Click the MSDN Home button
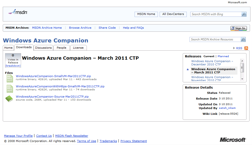Image resolution: width=252 pixels, height=145 pixels. pos(146,14)
